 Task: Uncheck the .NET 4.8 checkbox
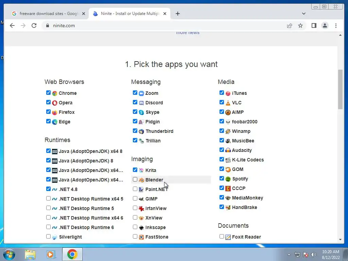click(x=48, y=189)
